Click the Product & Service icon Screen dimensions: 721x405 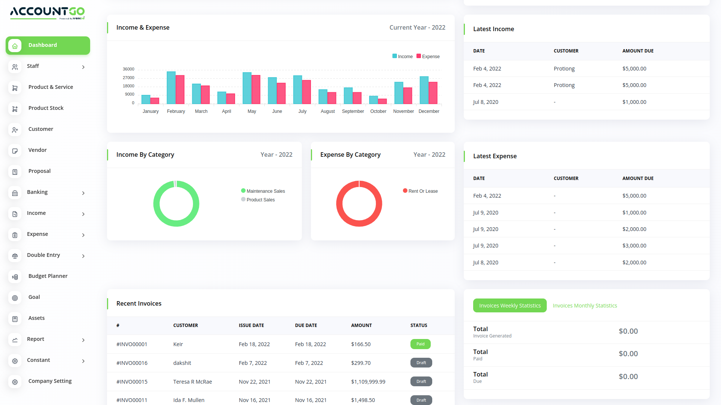15,88
